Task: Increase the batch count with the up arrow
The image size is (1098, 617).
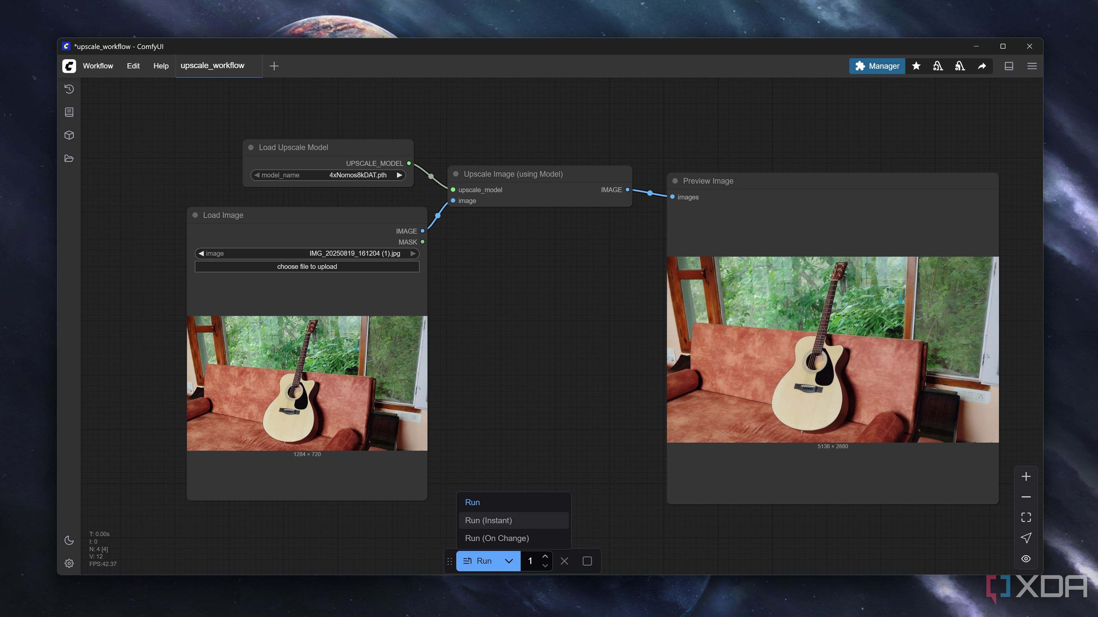Action: 545,556
